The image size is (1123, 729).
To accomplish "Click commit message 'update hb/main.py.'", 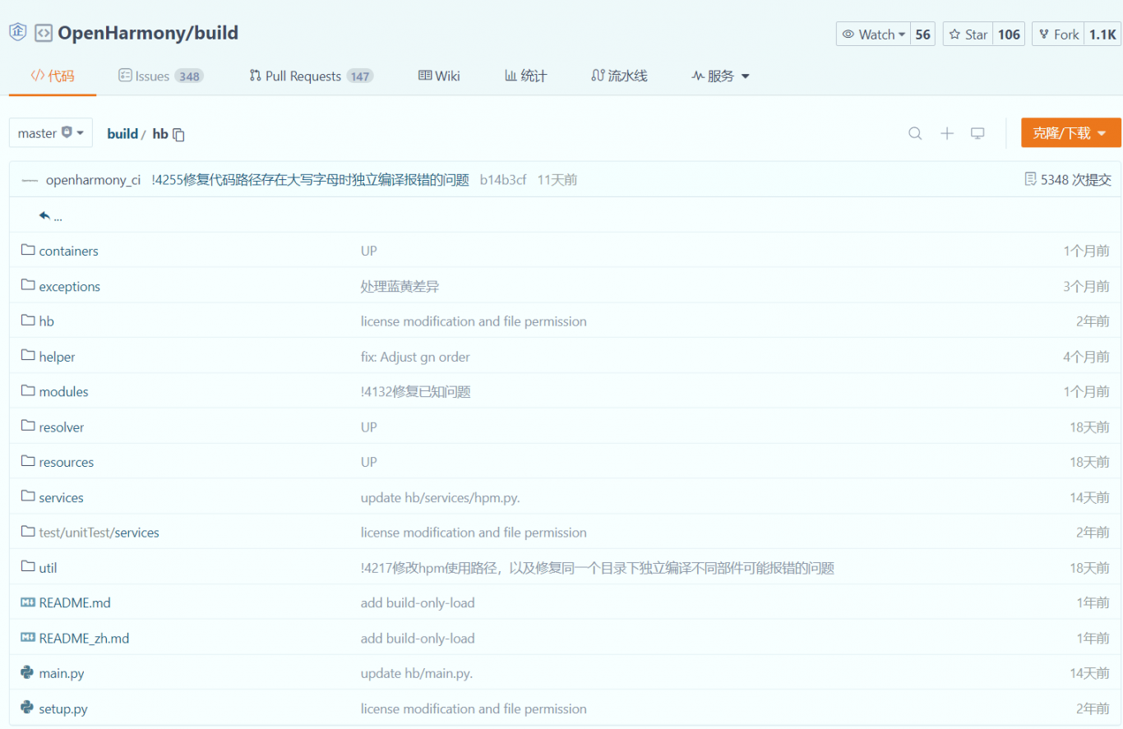I will click(417, 673).
